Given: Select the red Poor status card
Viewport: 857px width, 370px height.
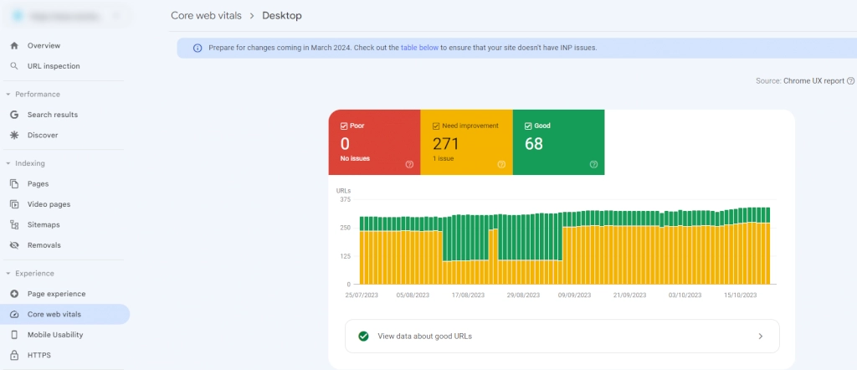Looking at the screenshot, I should click(374, 142).
